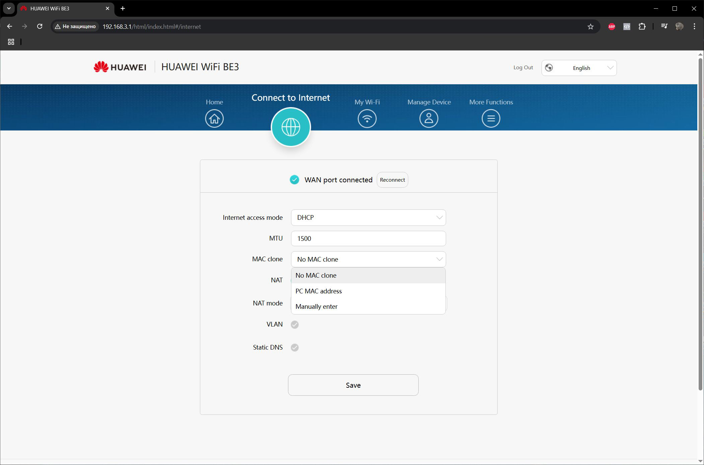Click the 'Static DNS' label
The image size is (704, 465).
268,348
